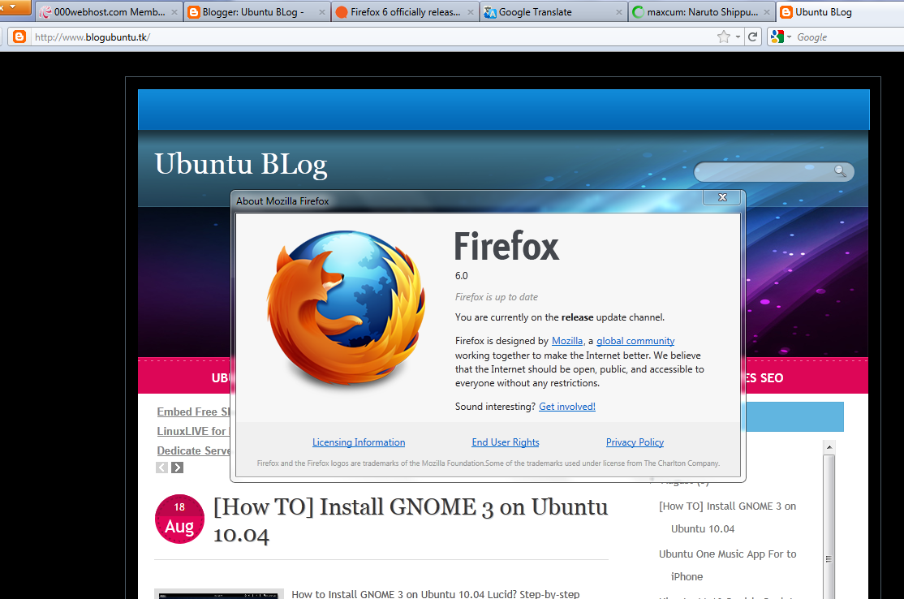Click the 'Firefox is up to date' status text

tap(497, 297)
